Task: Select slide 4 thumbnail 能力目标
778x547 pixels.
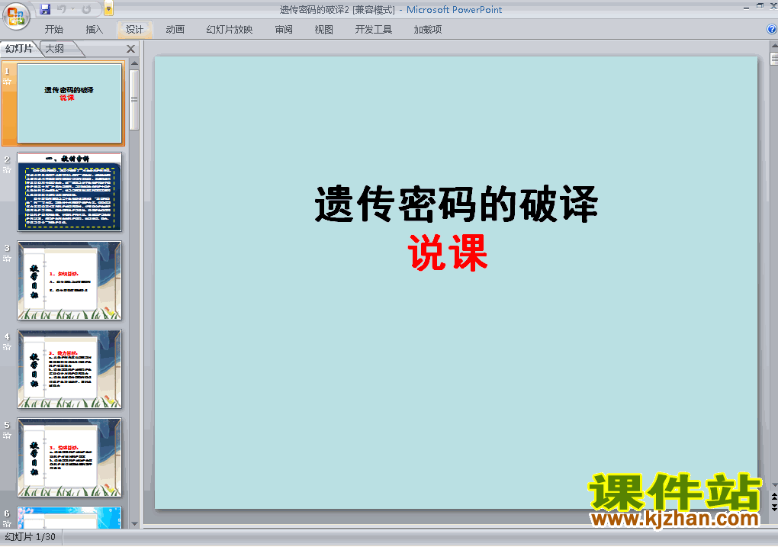Action: pyautogui.click(x=69, y=368)
